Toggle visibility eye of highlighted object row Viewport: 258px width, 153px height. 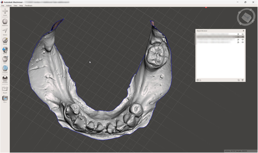tap(243, 37)
